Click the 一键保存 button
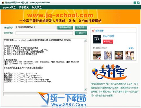 coord(81,33)
